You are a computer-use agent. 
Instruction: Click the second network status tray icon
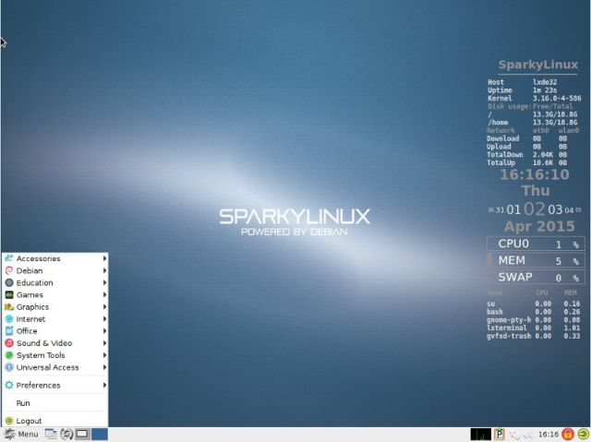click(528, 435)
